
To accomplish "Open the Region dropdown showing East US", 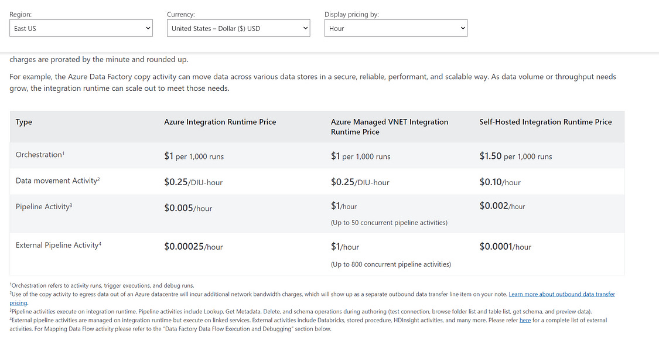I will [81, 28].
